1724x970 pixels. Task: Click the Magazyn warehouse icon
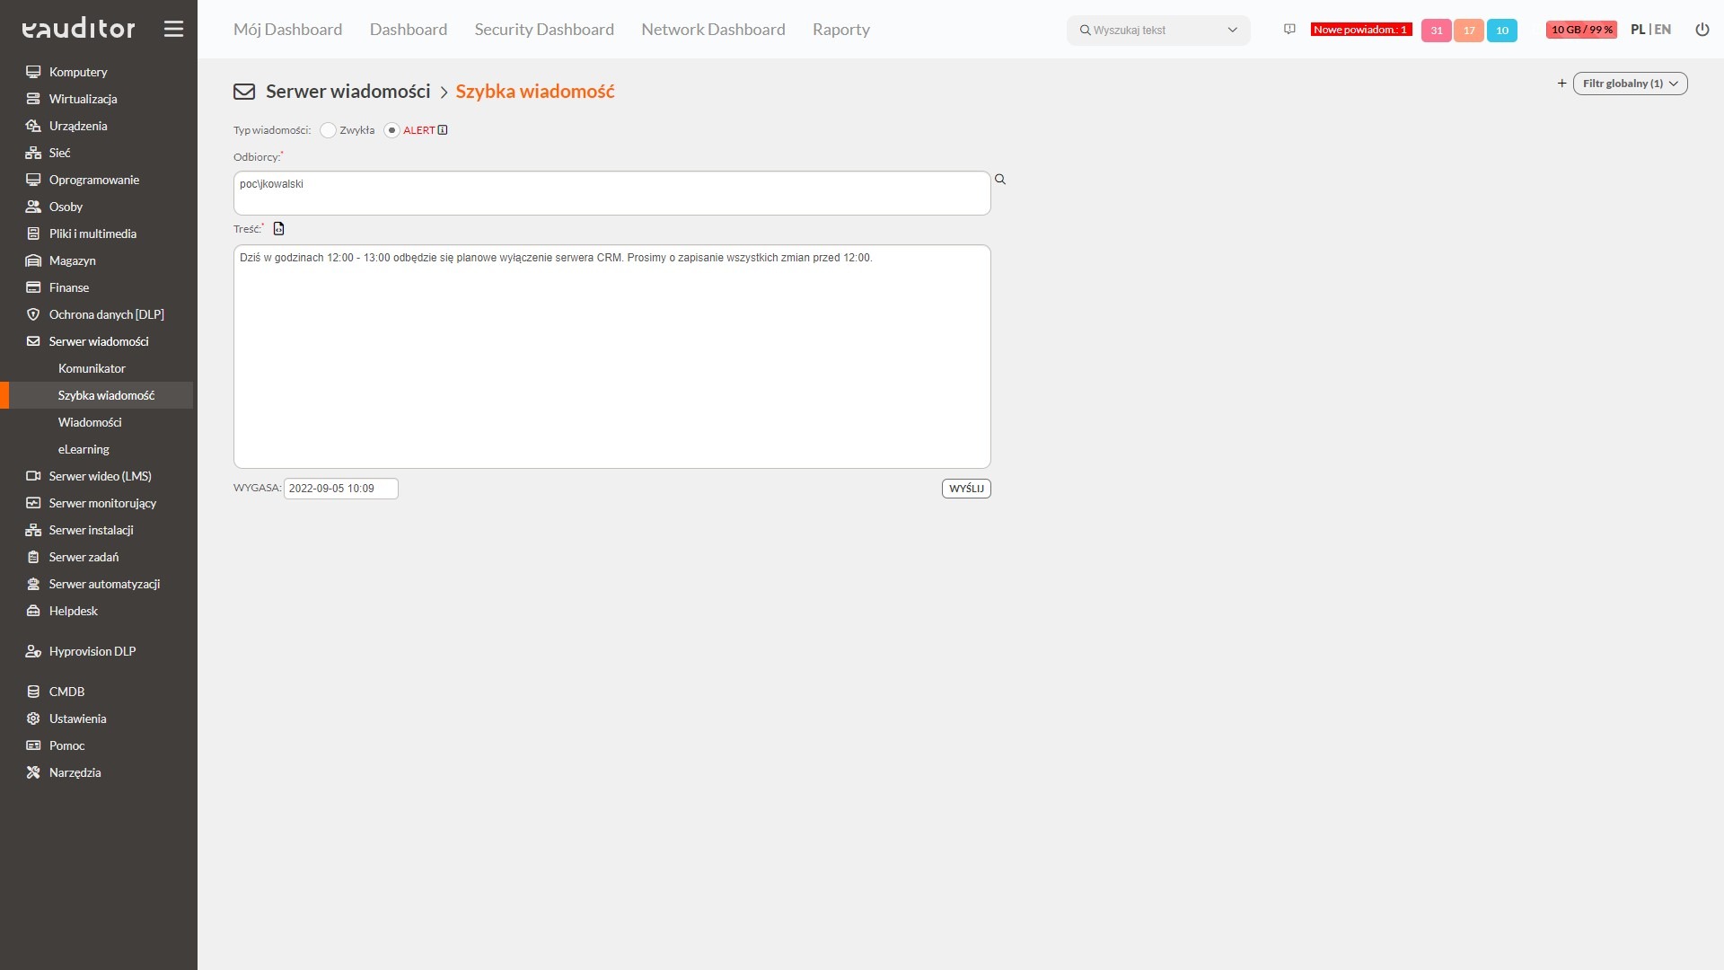pos(33,260)
